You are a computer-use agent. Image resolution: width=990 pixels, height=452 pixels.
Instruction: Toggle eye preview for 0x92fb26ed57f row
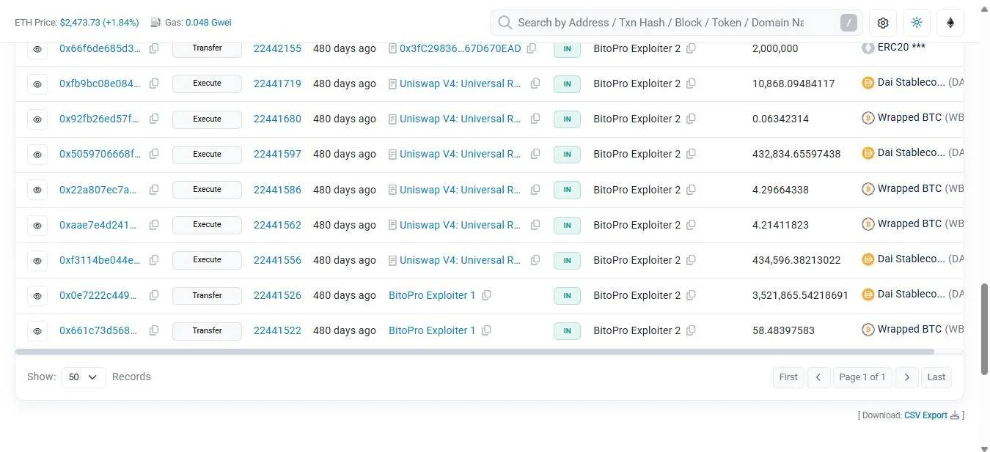37,119
